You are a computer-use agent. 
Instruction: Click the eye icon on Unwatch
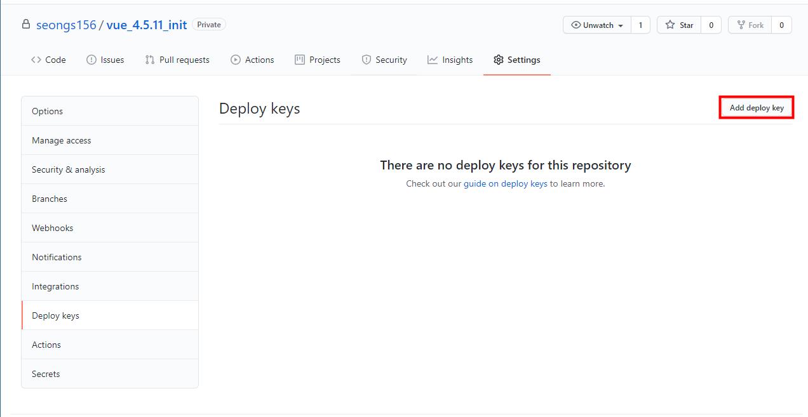[x=576, y=24]
